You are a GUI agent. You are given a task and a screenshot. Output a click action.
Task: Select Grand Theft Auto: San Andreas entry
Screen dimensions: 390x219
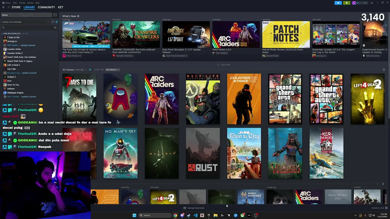21,57
